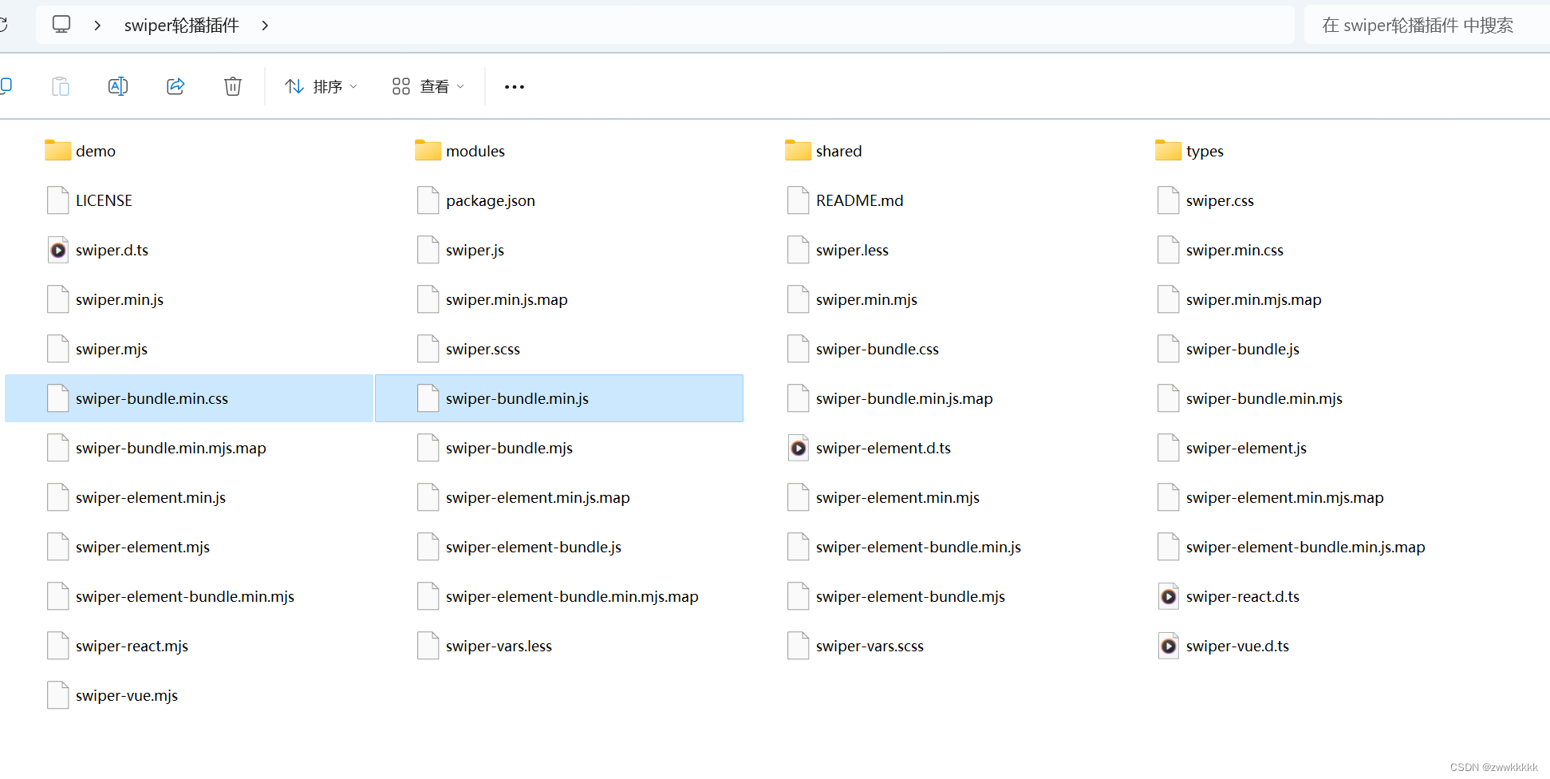The width and height of the screenshot is (1550, 779).
Task: Select file name swiper-bundle.css
Action: pyautogui.click(x=878, y=349)
